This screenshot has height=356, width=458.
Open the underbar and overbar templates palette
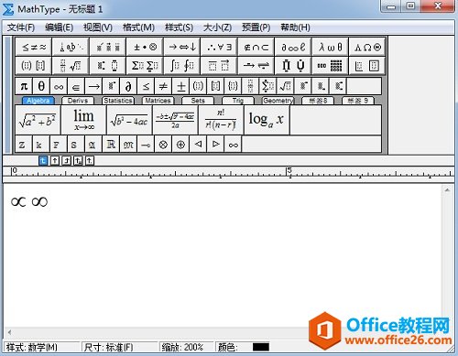point(219,65)
